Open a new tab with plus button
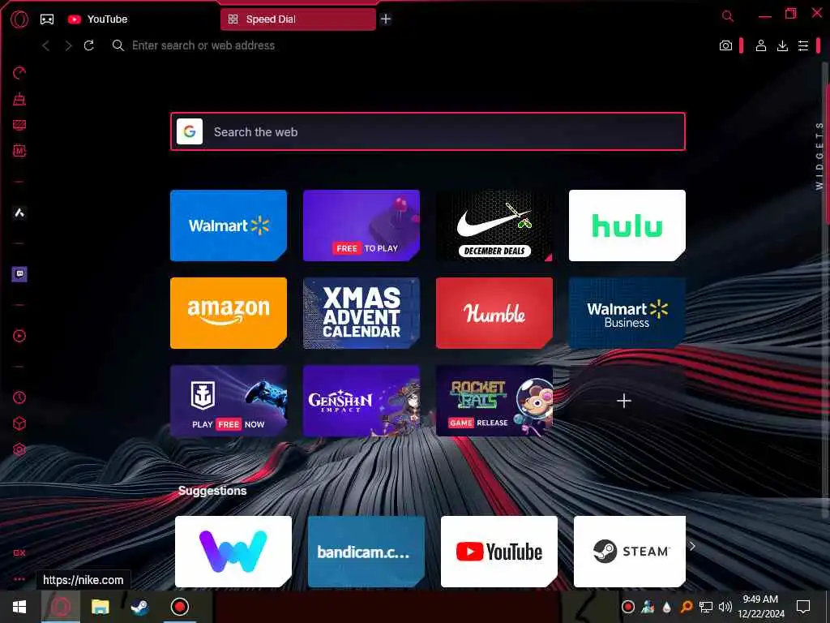830x623 pixels. click(386, 19)
